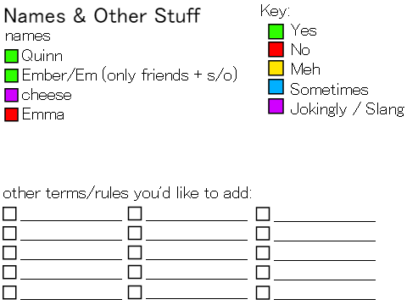Image resolution: width=407 pixels, height=305 pixels.
Task: Click the green box beside Quinn
Action: [11, 56]
